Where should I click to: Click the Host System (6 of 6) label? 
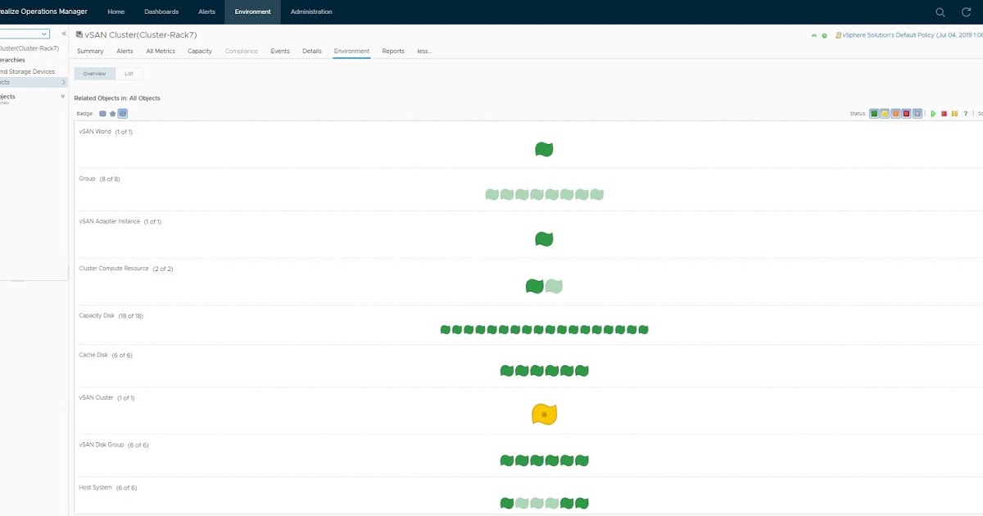[x=107, y=487]
